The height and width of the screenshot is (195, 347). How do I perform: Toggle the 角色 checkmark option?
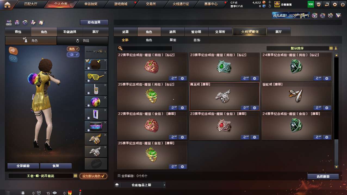pos(73,49)
